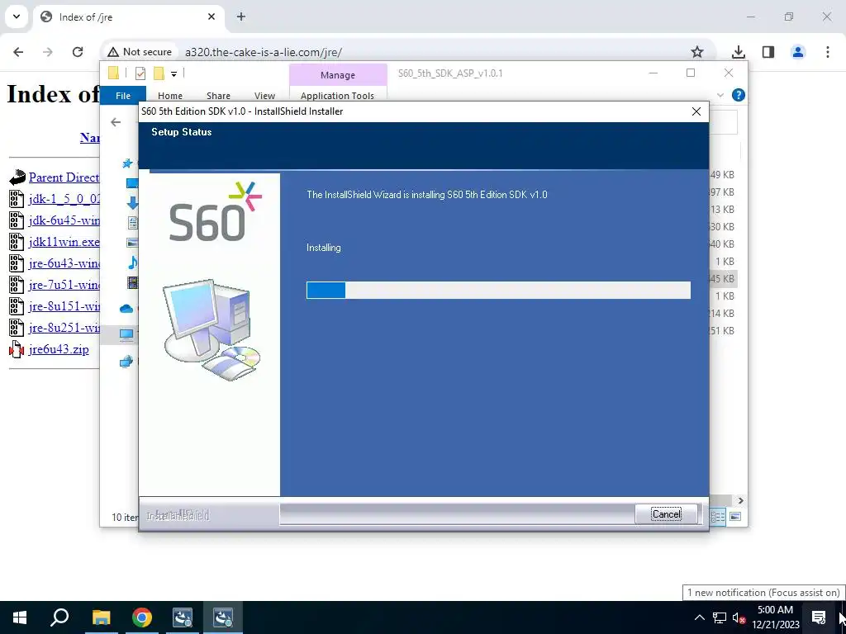846x634 pixels.
Task: Open quick access toolbar dropdown in Explorer
Action: click(173, 73)
